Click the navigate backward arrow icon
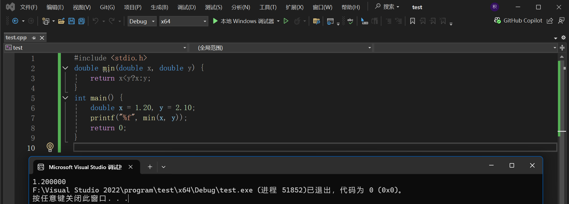This screenshot has height=204, width=569. [15, 21]
